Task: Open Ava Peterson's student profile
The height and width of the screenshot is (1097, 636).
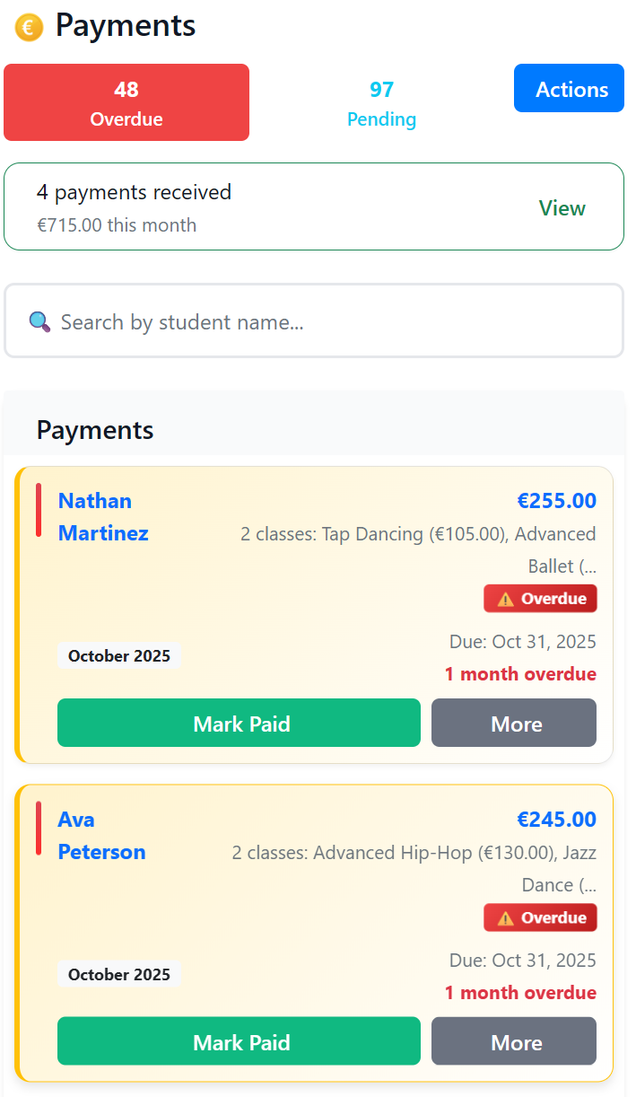Action: [x=101, y=835]
